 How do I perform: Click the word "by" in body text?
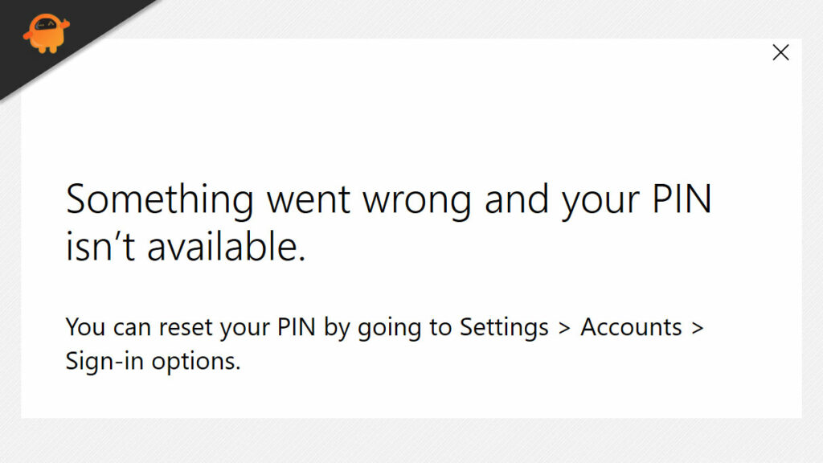(336, 328)
